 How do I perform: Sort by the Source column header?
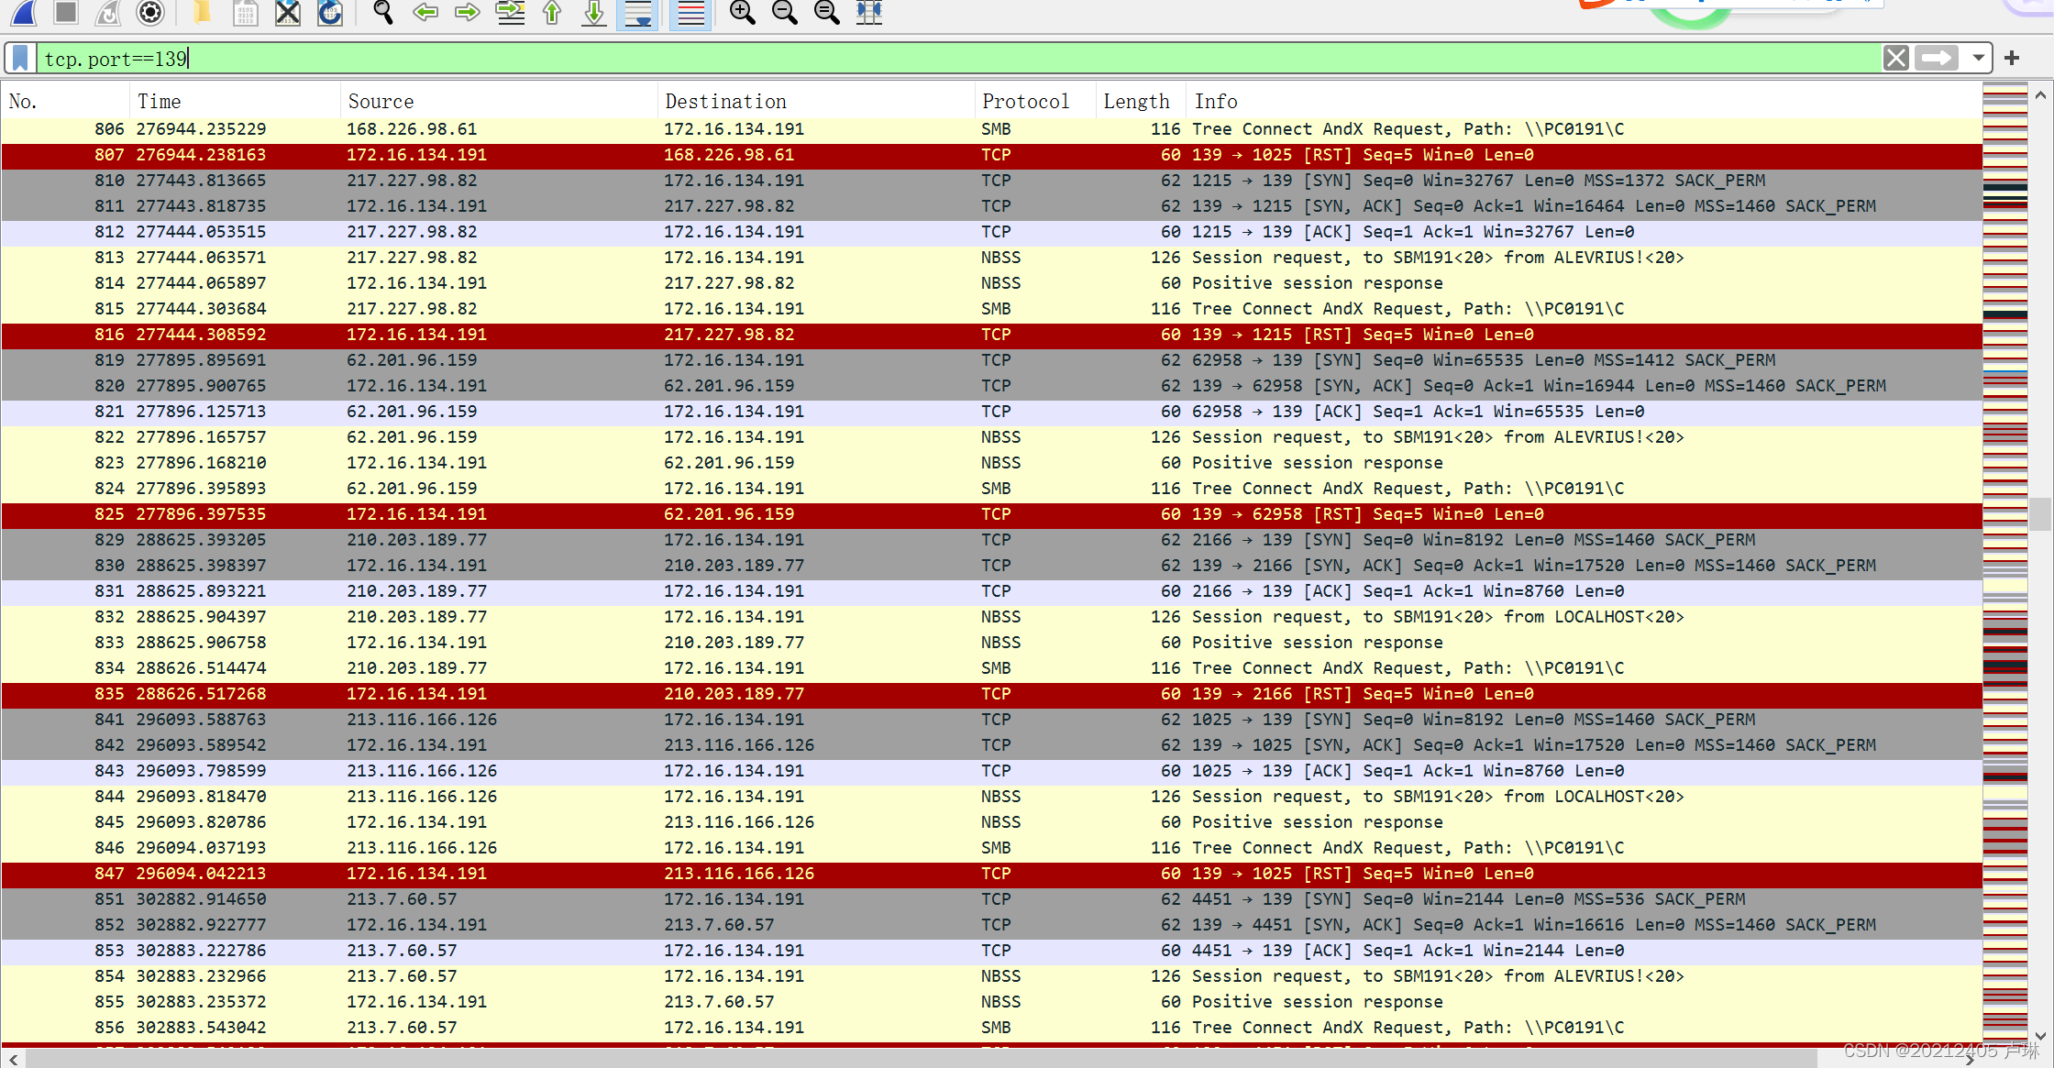499,101
